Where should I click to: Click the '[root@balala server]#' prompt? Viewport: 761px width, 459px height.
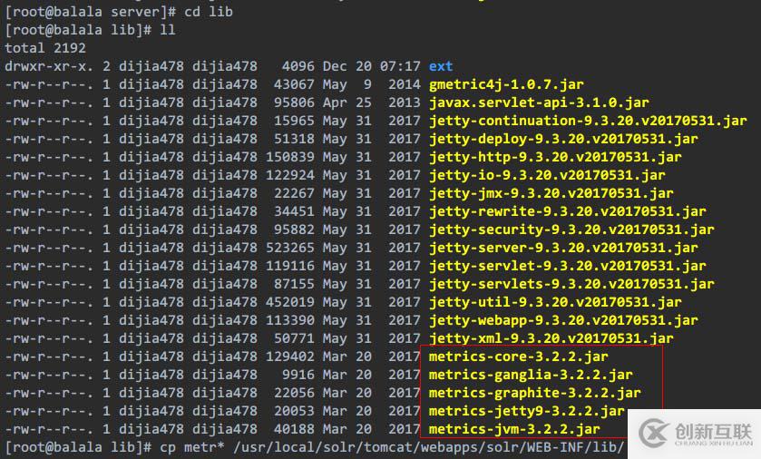90,12
